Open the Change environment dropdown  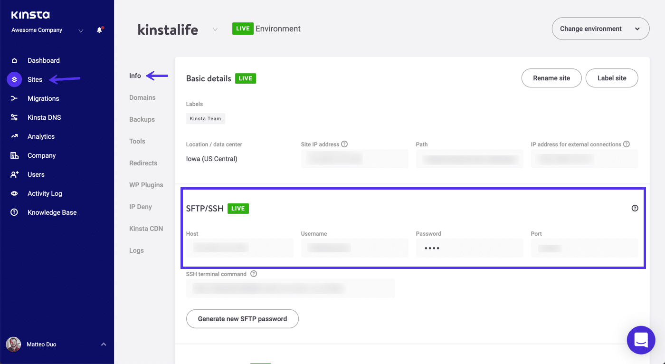[x=600, y=29]
